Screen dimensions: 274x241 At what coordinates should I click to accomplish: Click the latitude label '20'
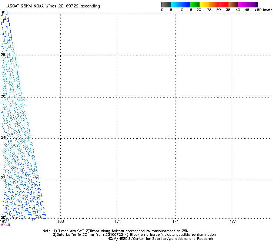tap(3, 218)
